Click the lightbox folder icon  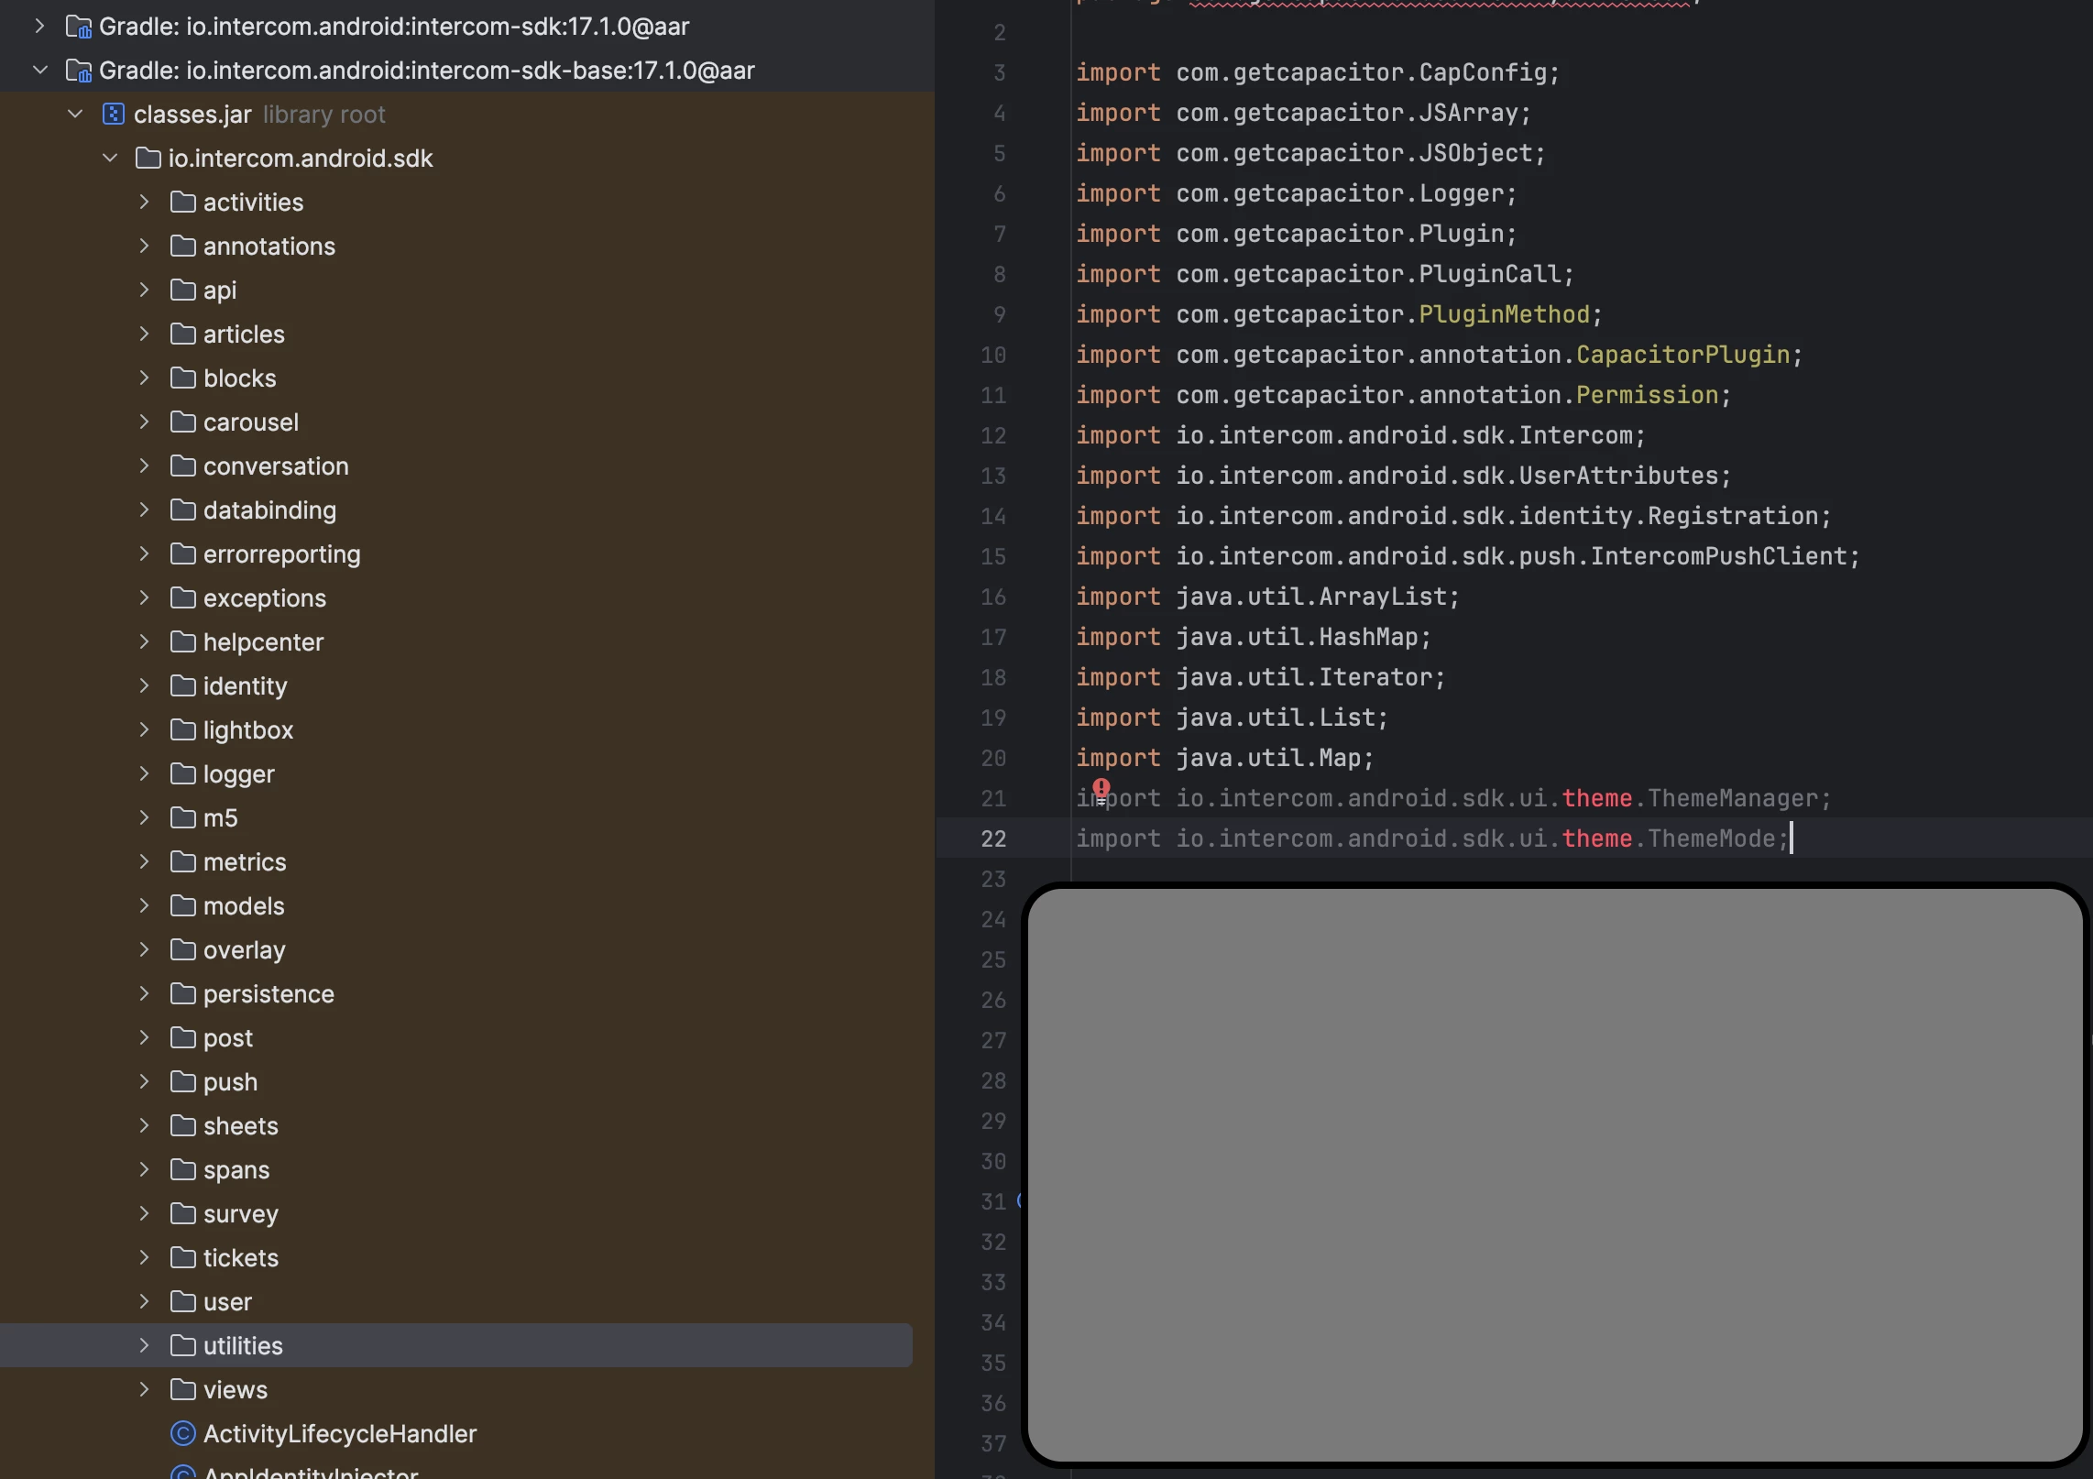click(x=183, y=730)
